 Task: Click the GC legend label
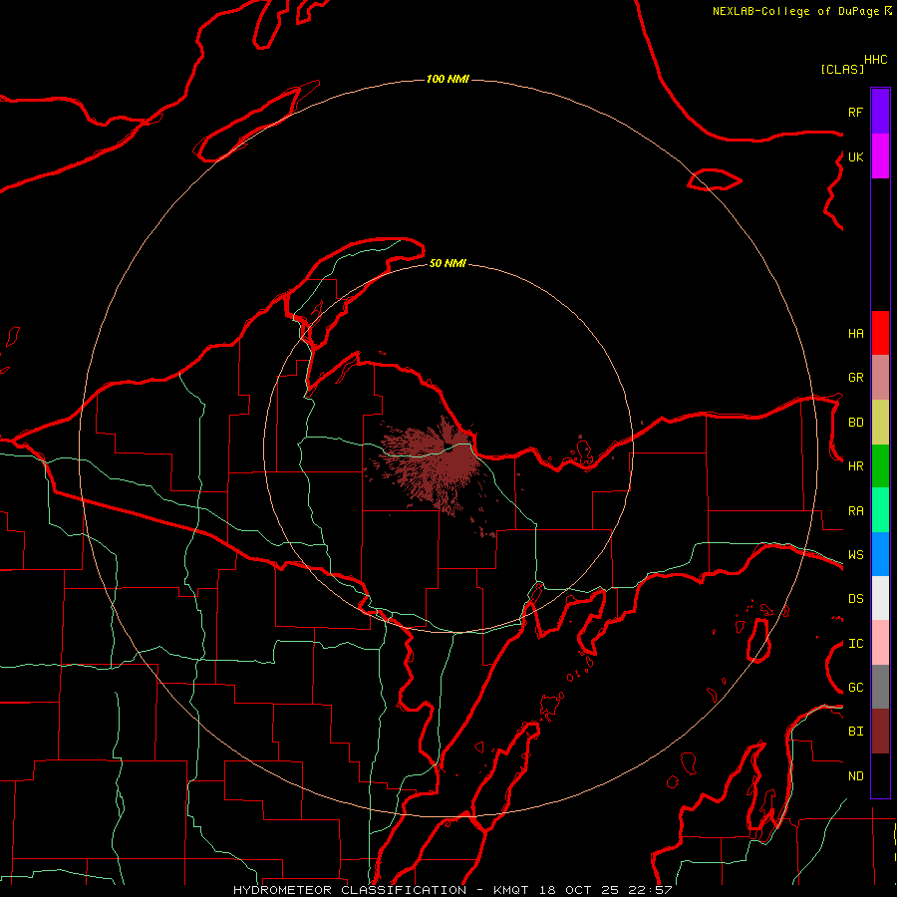(x=855, y=688)
